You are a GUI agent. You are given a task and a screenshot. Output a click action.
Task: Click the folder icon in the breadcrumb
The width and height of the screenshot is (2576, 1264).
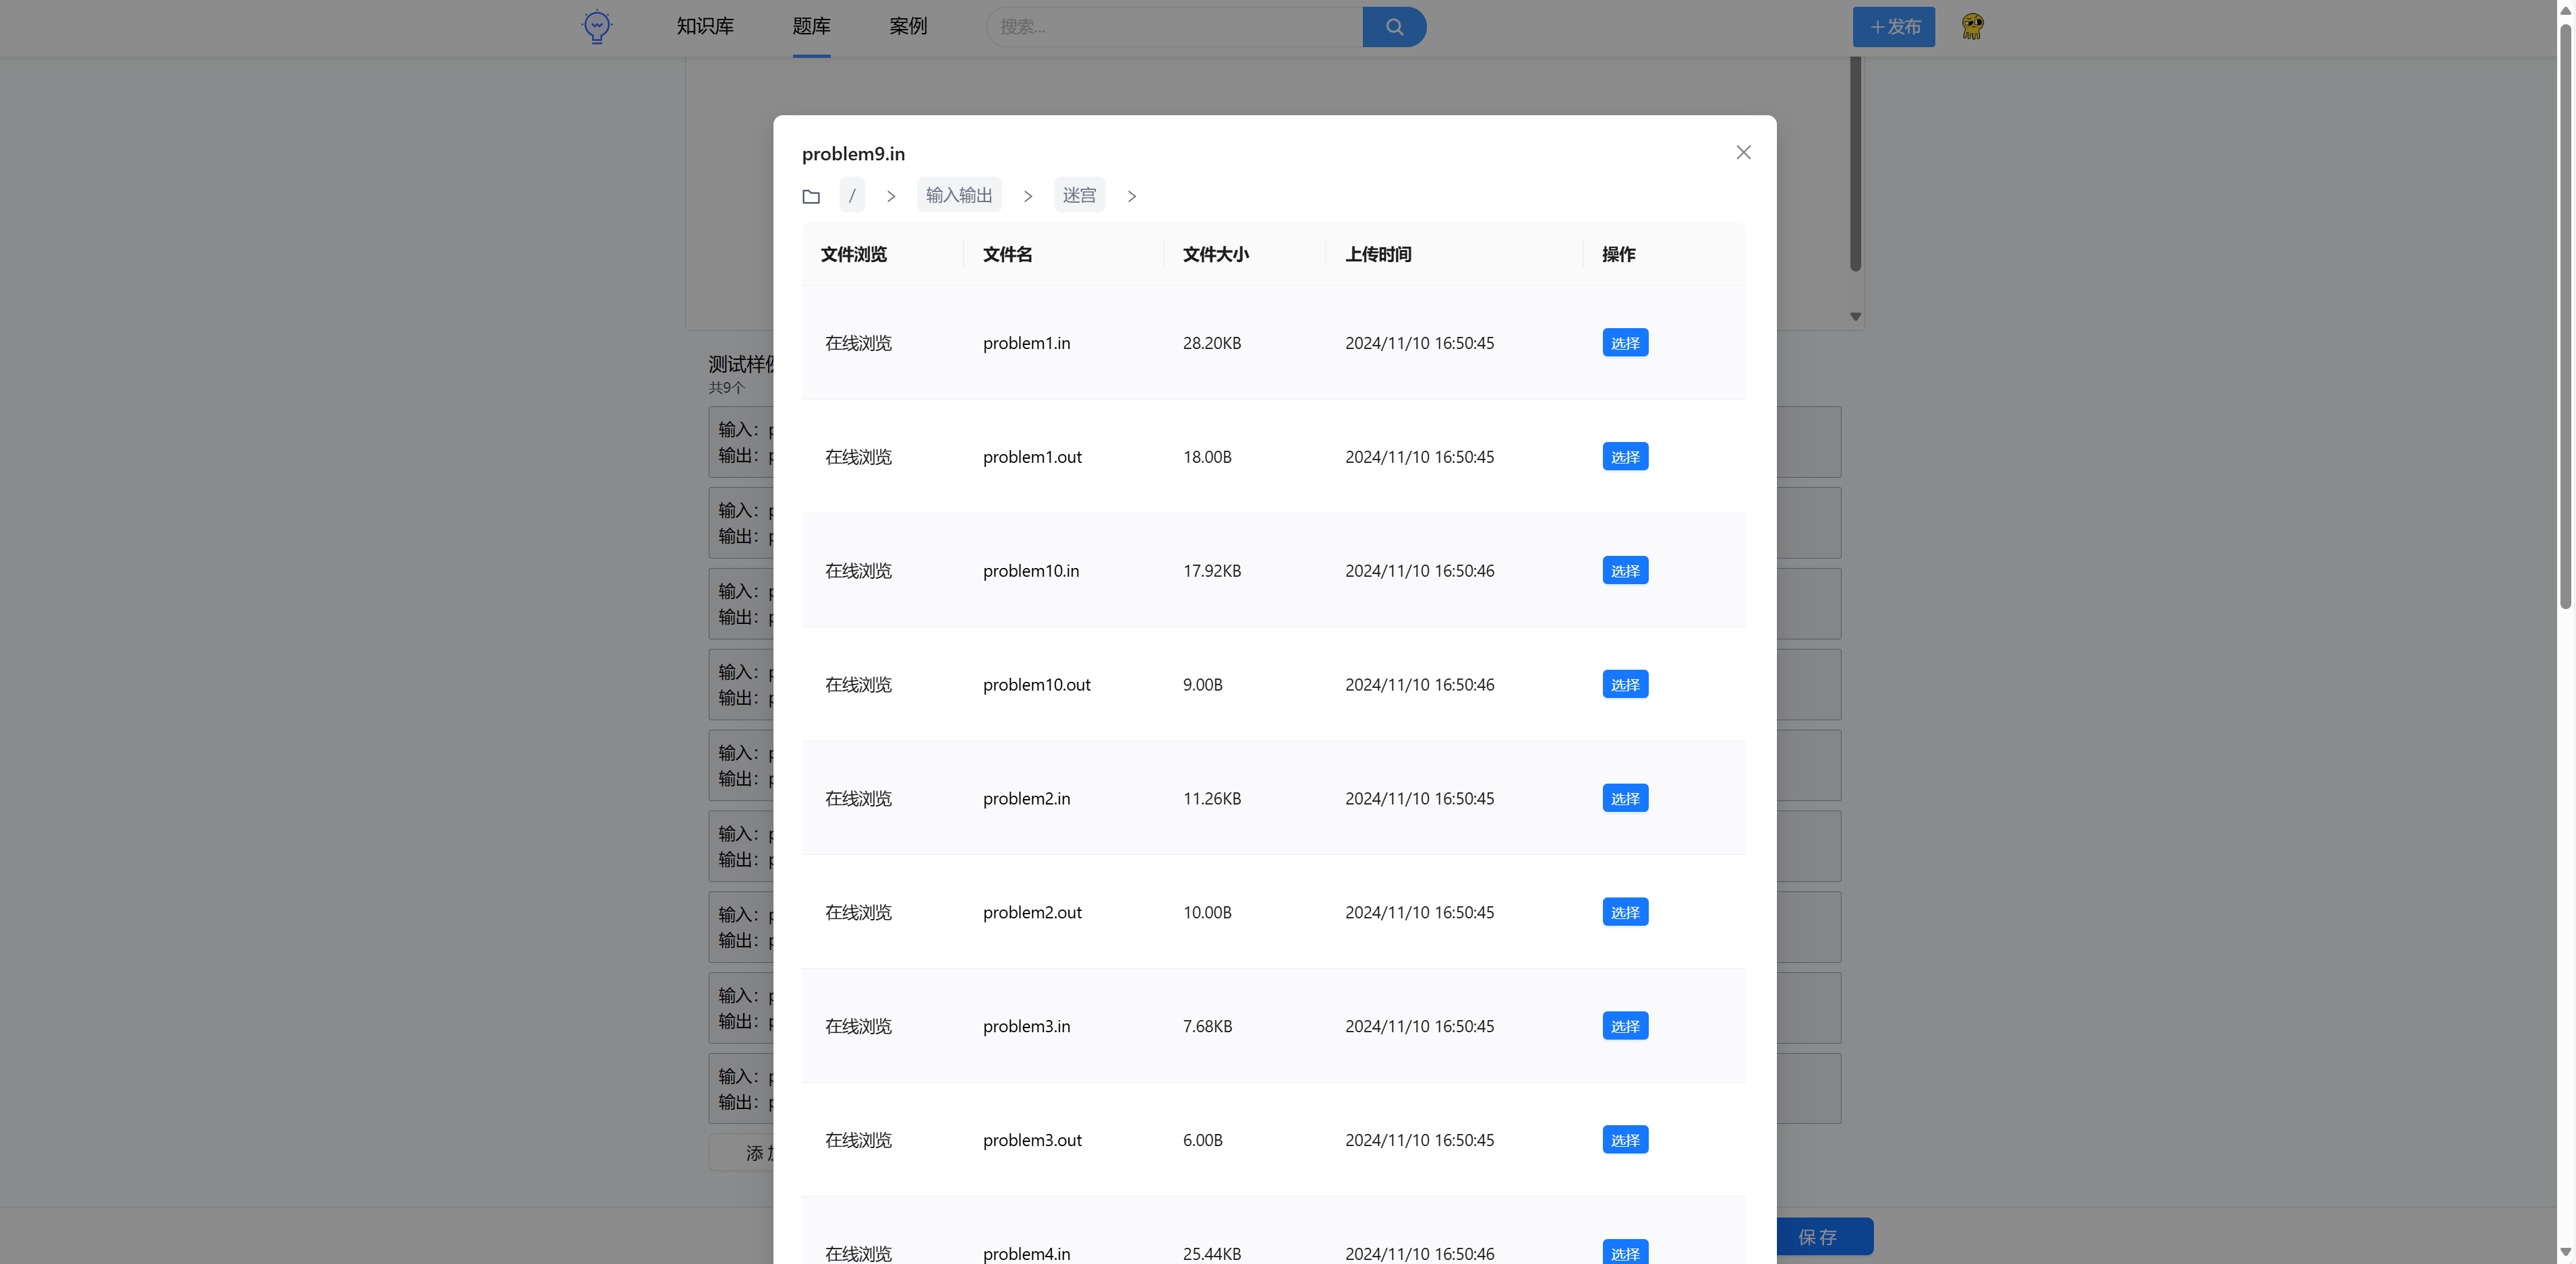811,196
